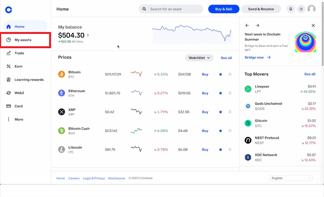Unstar Bitcoin from the watchlist
Image resolution: width=324 pixels, height=197 pixels.
pos(220,74)
